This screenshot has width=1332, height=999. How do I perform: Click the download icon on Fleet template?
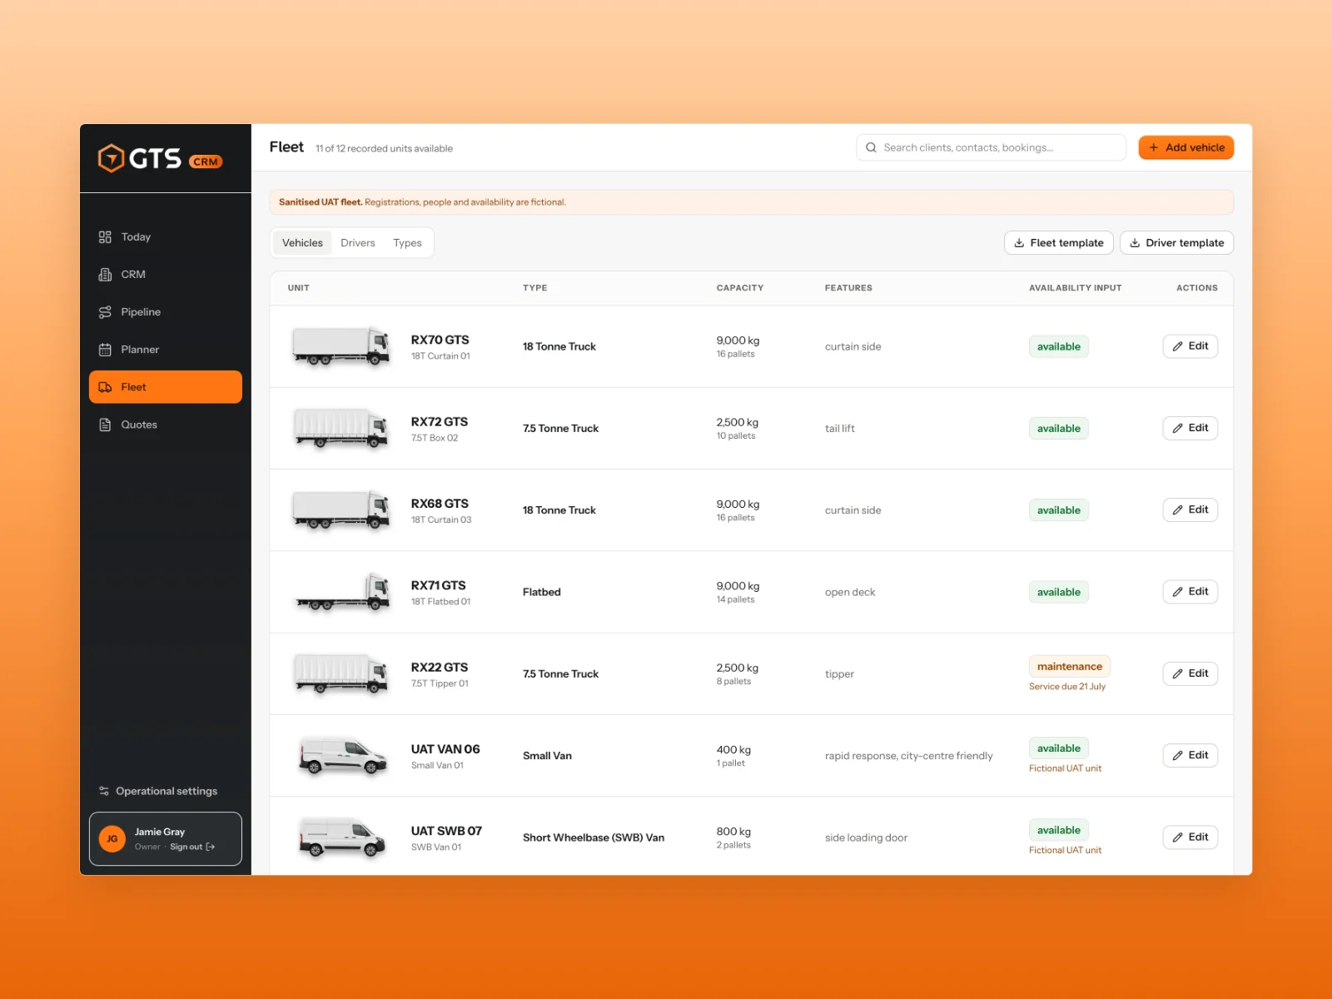click(1019, 243)
